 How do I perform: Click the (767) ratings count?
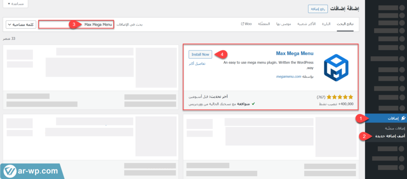[x=321, y=97]
